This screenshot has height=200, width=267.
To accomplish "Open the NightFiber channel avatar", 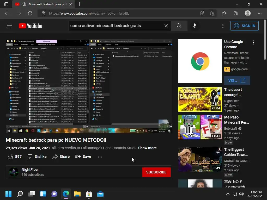I will tap(14, 172).
